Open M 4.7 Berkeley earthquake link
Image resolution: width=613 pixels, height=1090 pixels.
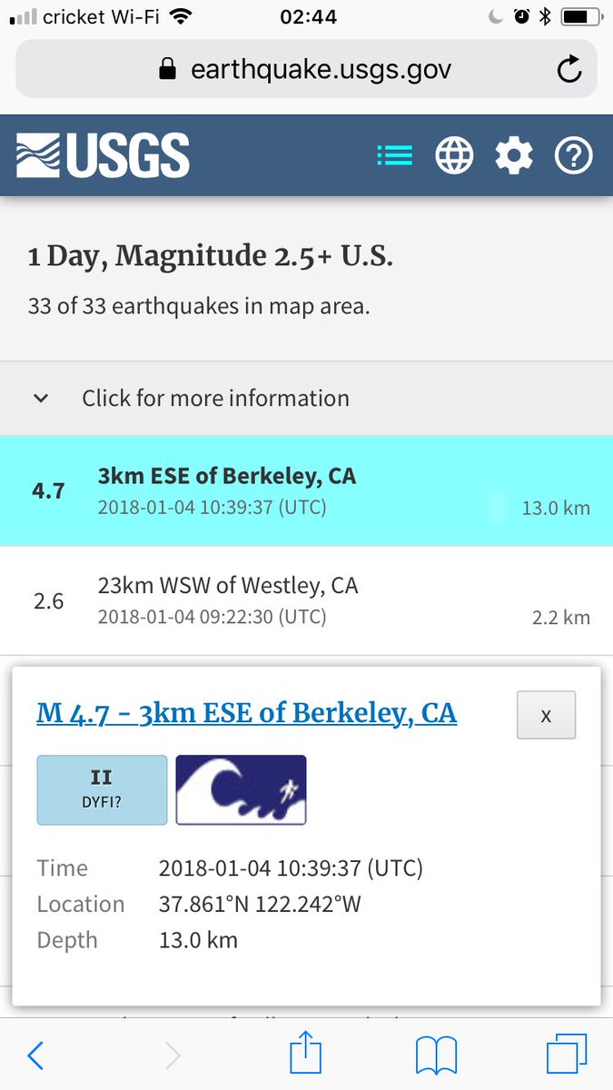pos(246,714)
